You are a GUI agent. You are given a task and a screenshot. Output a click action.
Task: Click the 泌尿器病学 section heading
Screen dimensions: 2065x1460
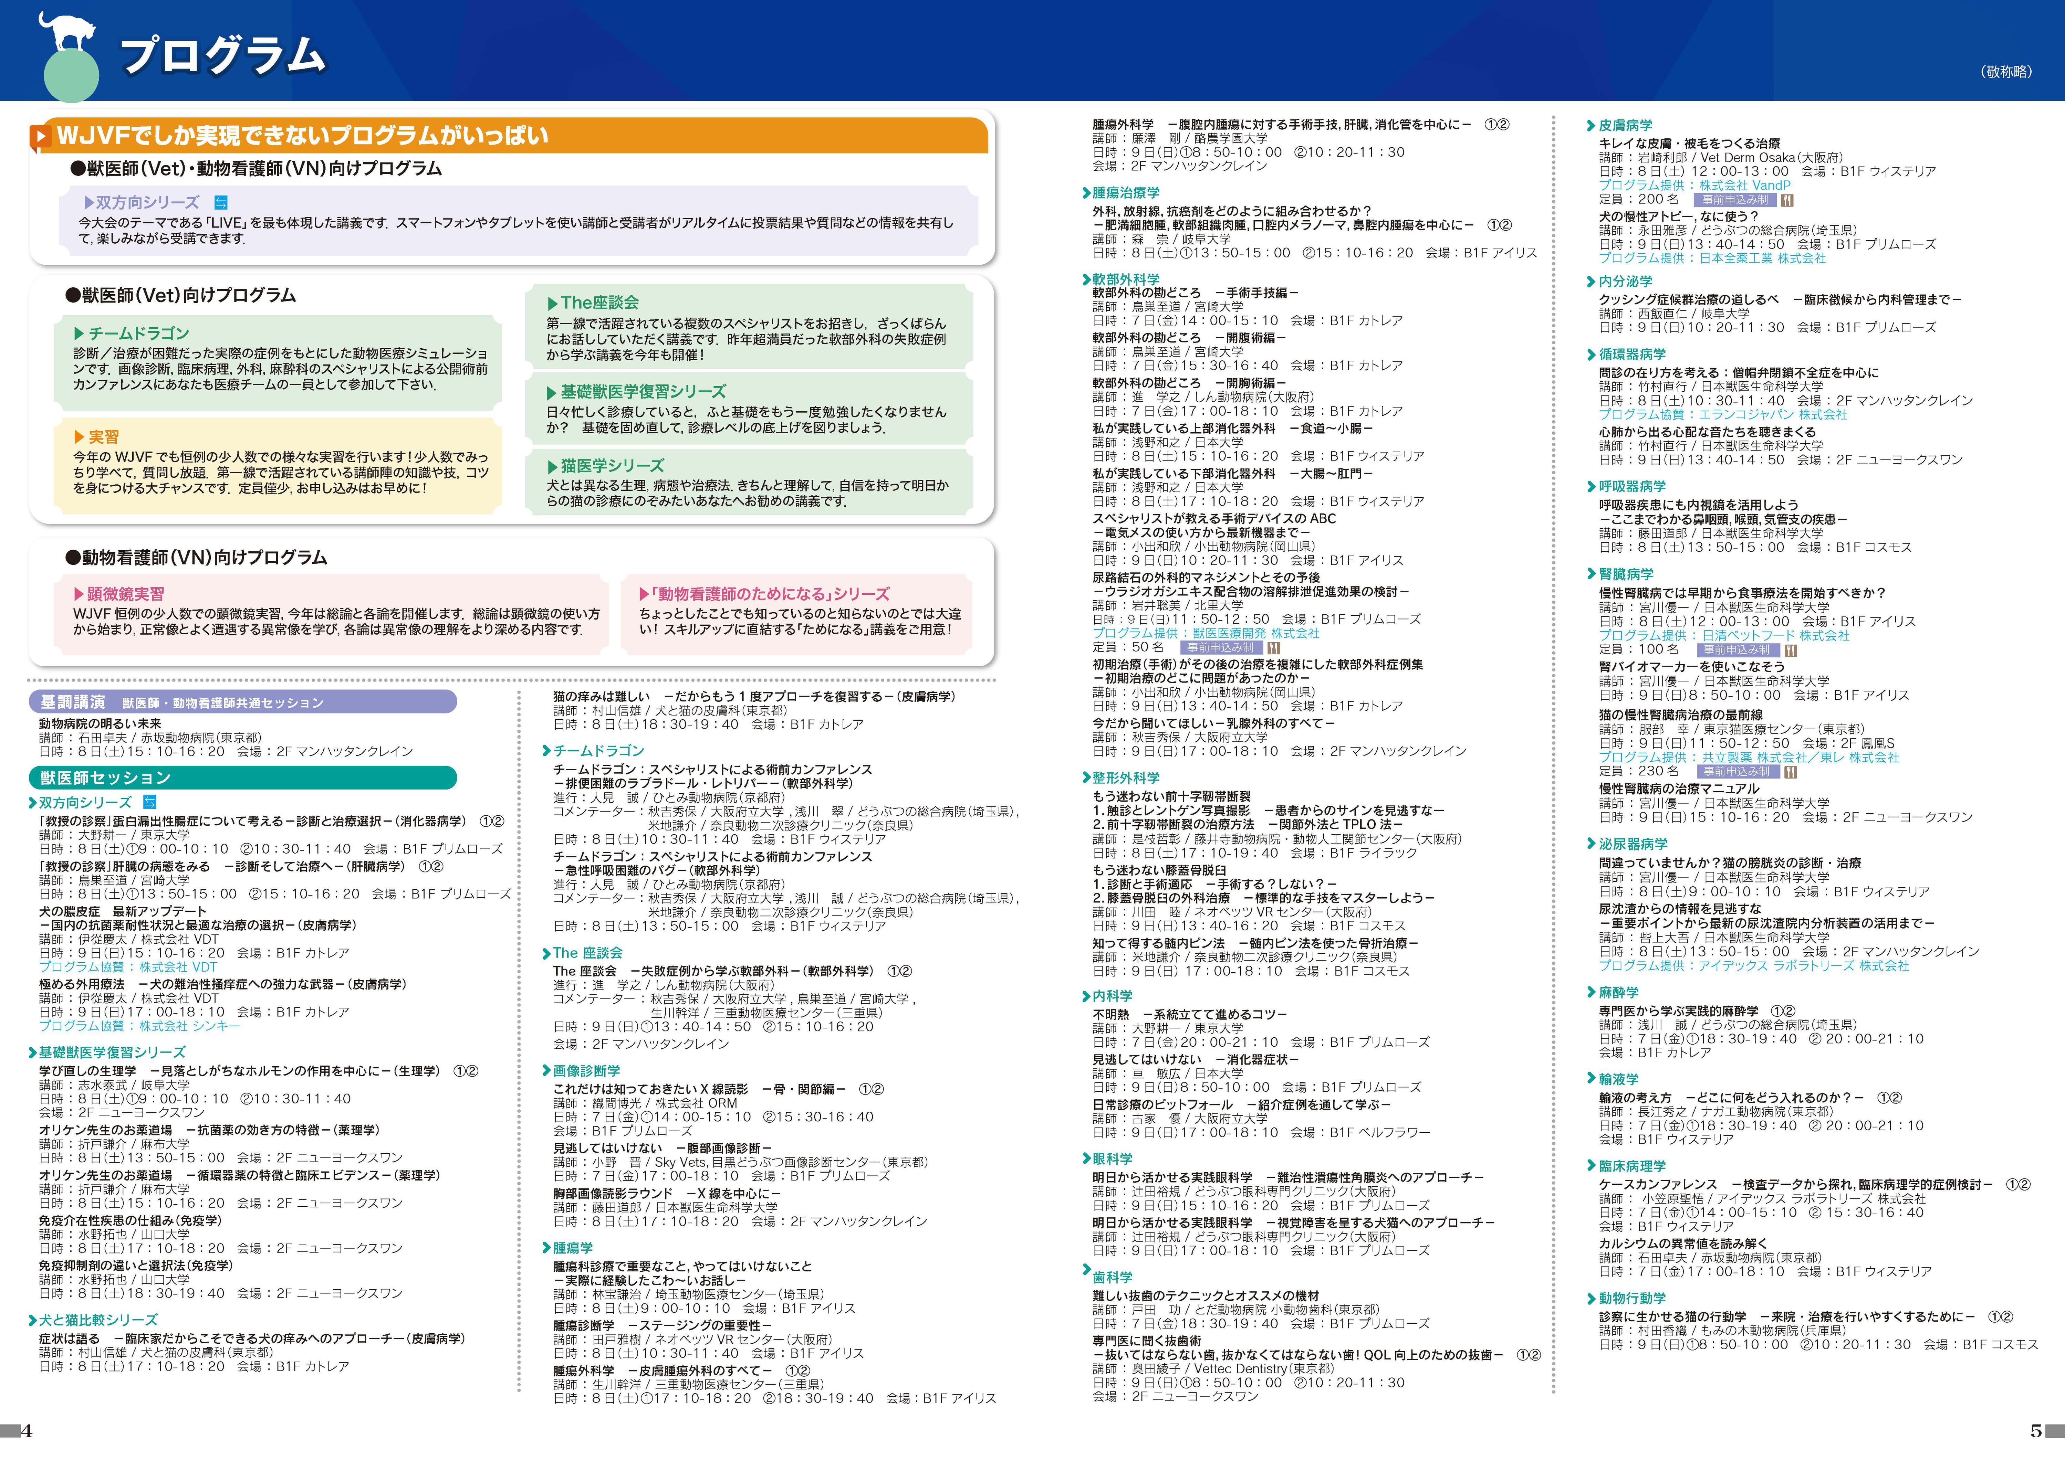[1633, 844]
